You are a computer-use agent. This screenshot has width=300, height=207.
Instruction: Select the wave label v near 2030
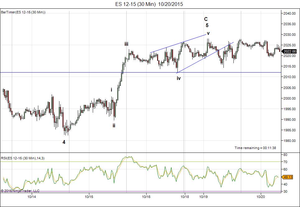208,33
